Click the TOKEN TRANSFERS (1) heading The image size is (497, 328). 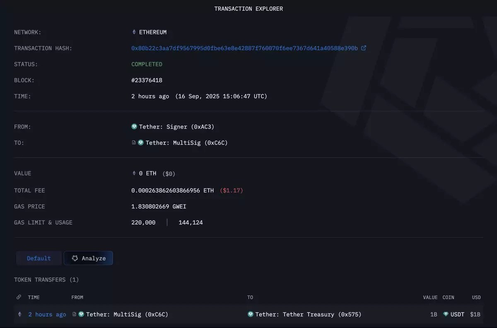[46, 280]
